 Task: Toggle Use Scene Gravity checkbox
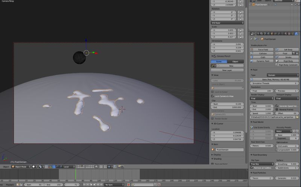[x=252, y=127]
